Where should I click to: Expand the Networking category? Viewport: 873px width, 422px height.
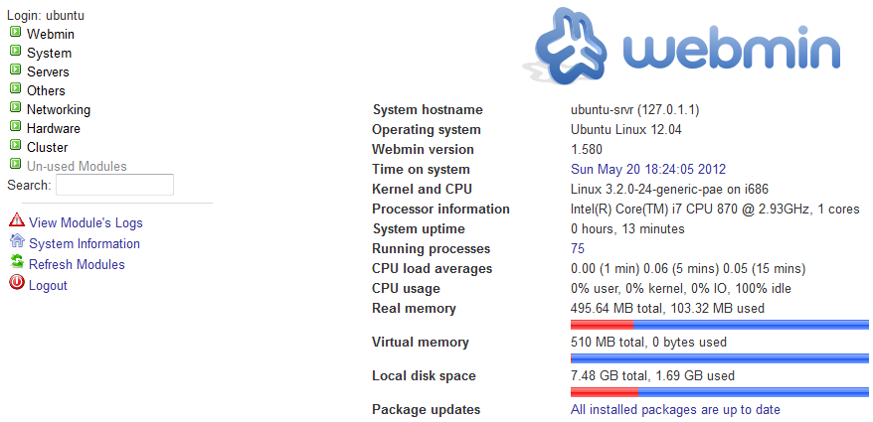coord(59,109)
